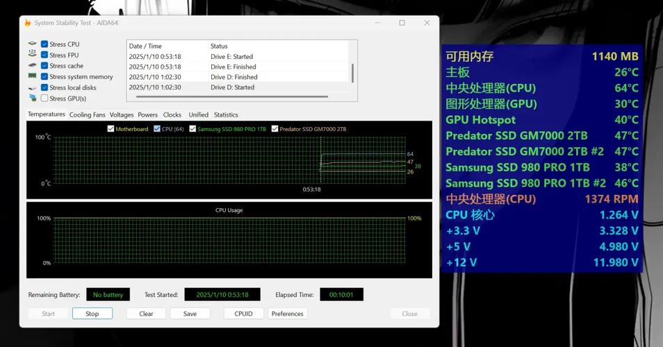
Task: Uncheck the Stress FPU checkbox
Action: (44, 55)
